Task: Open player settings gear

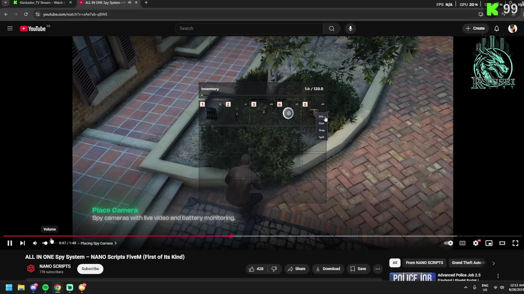Action: click(476, 243)
